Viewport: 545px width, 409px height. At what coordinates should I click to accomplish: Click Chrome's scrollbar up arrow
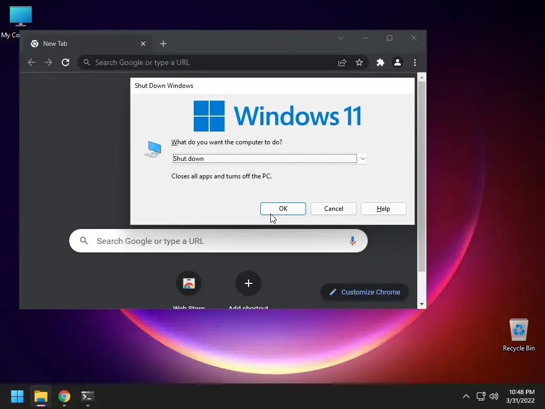tap(422, 77)
